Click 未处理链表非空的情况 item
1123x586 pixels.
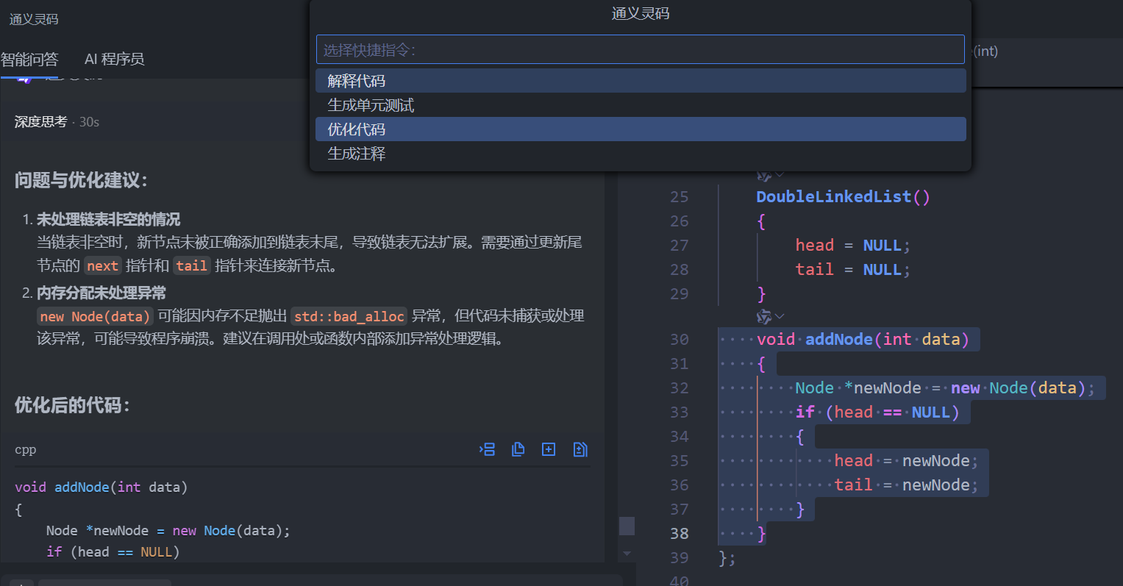(x=108, y=219)
